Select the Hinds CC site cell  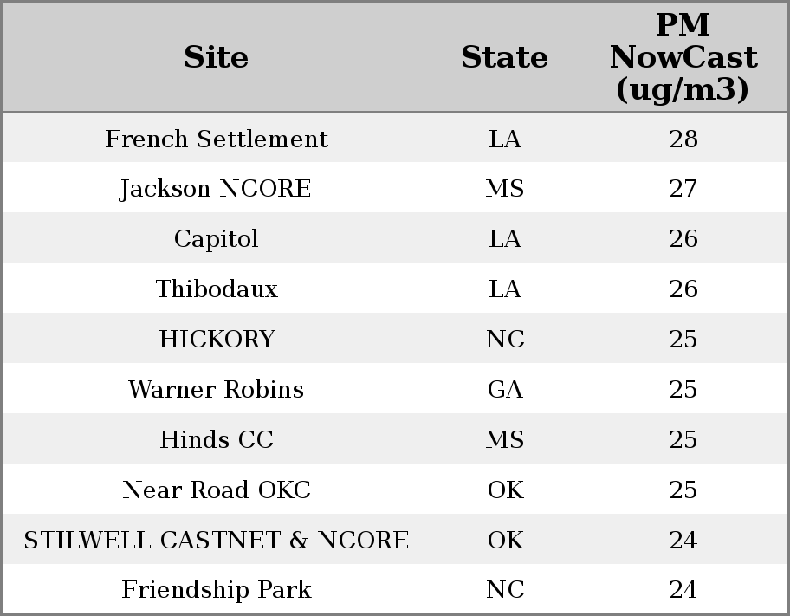click(216, 440)
